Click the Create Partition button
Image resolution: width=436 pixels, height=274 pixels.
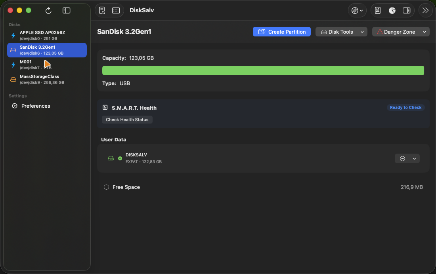282,32
